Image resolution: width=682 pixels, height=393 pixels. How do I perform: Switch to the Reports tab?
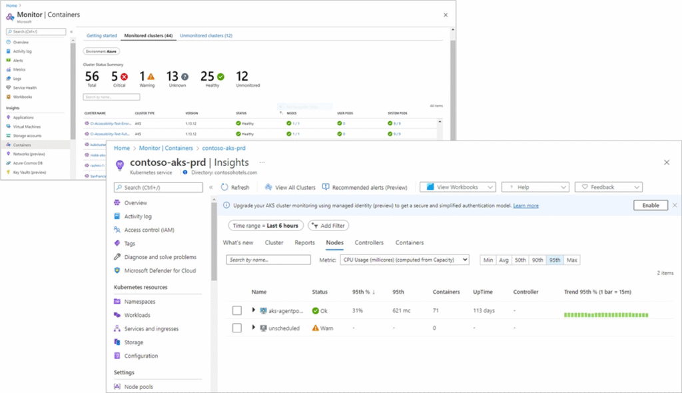click(x=304, y=242)
